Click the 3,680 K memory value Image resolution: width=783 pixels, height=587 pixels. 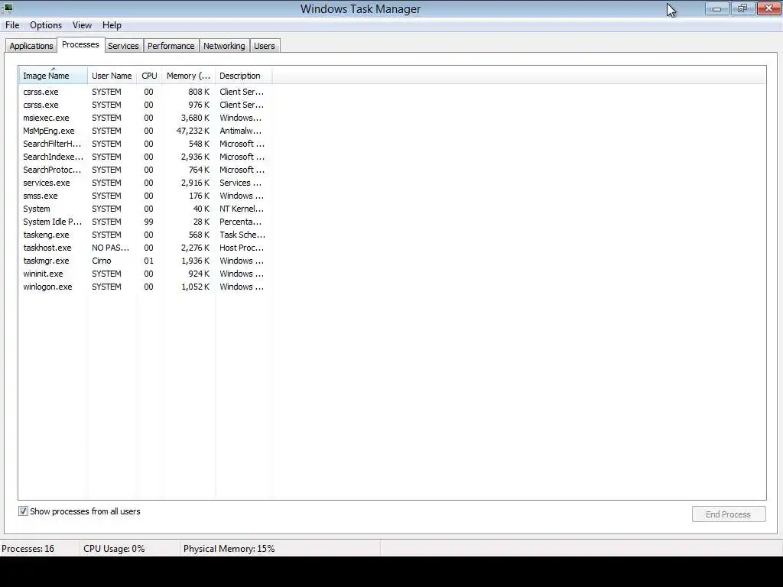coord(195,118)
